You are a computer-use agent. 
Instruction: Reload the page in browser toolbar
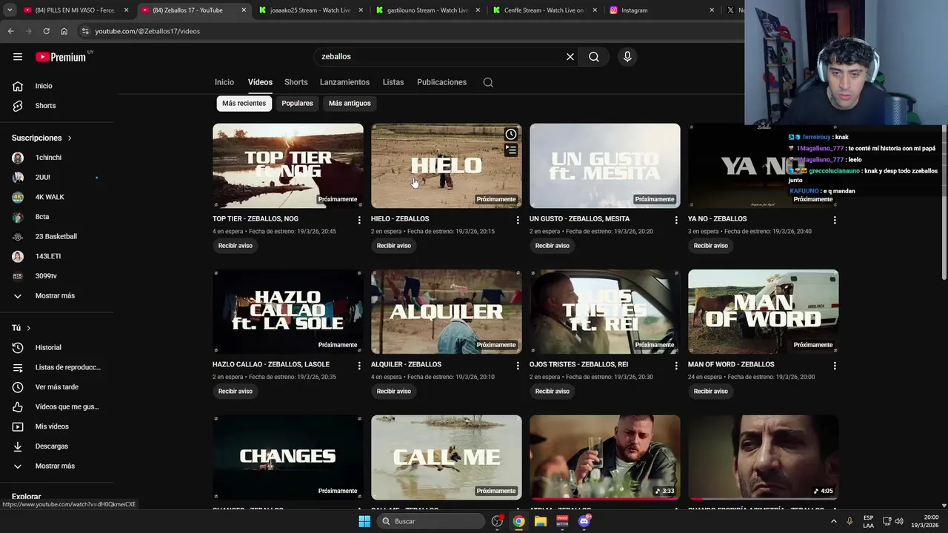[x=46, y=31]
